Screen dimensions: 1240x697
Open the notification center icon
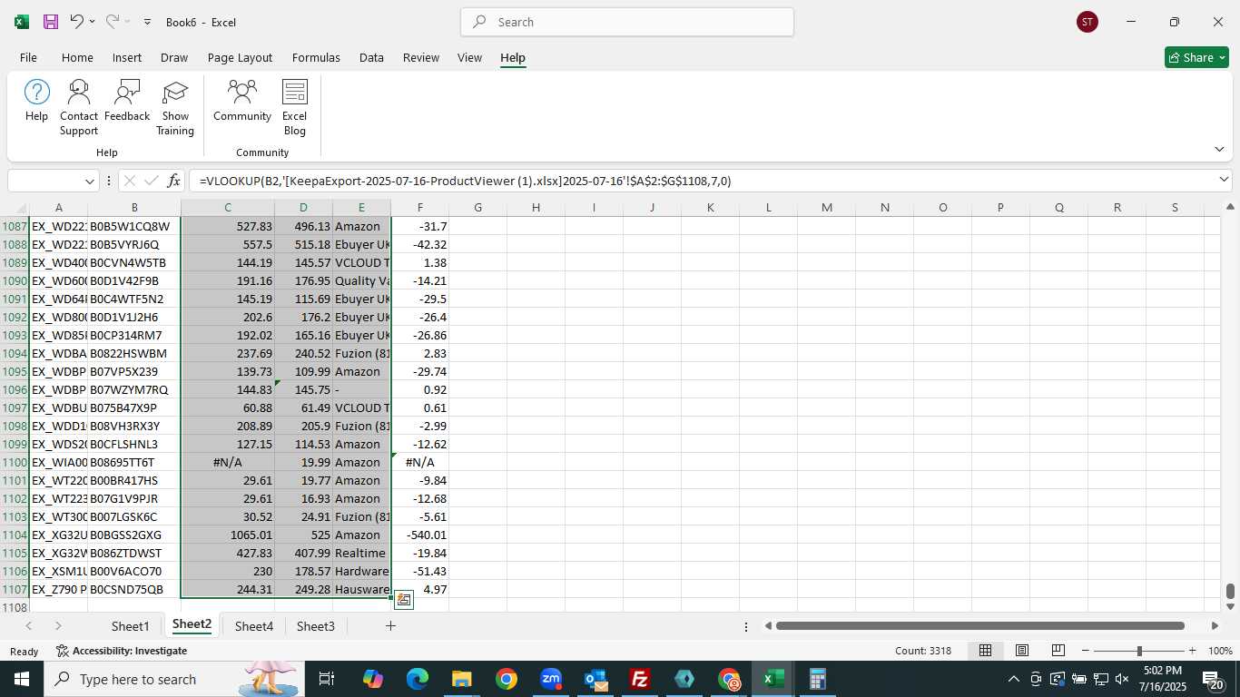pos(1213,679)
